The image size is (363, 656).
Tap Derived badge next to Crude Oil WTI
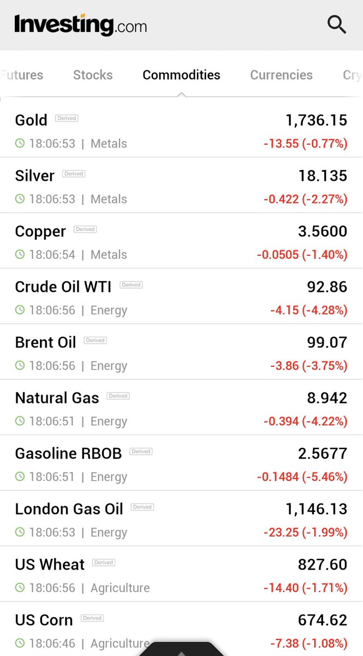coord(131,285)
